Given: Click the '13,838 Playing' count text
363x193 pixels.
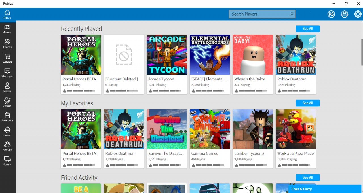Looking at the screenshot, I should [287, 159].
